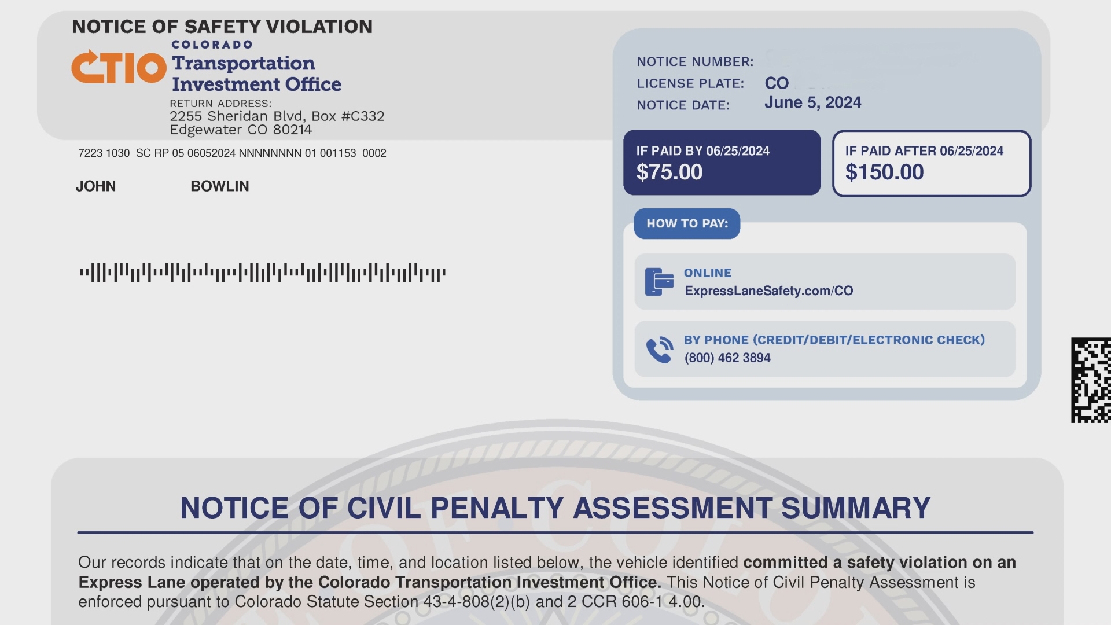Click the Transportation Investment Office text
Screen dimensions: 1111x625
[256, 73]
